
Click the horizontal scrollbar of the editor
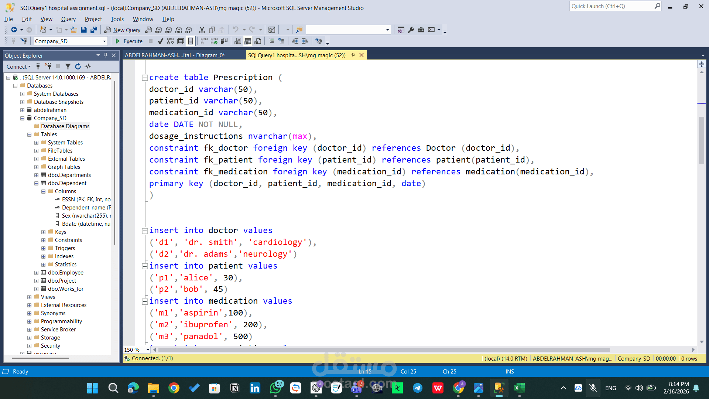tap(384, 350)
